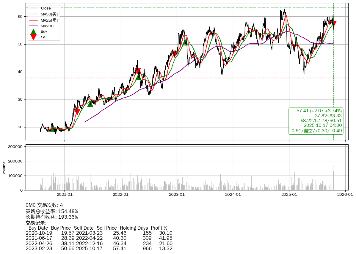356x254 pixels.
Task: Click the red sell marker near 2021-03
Action: click(x=77, y=112)
